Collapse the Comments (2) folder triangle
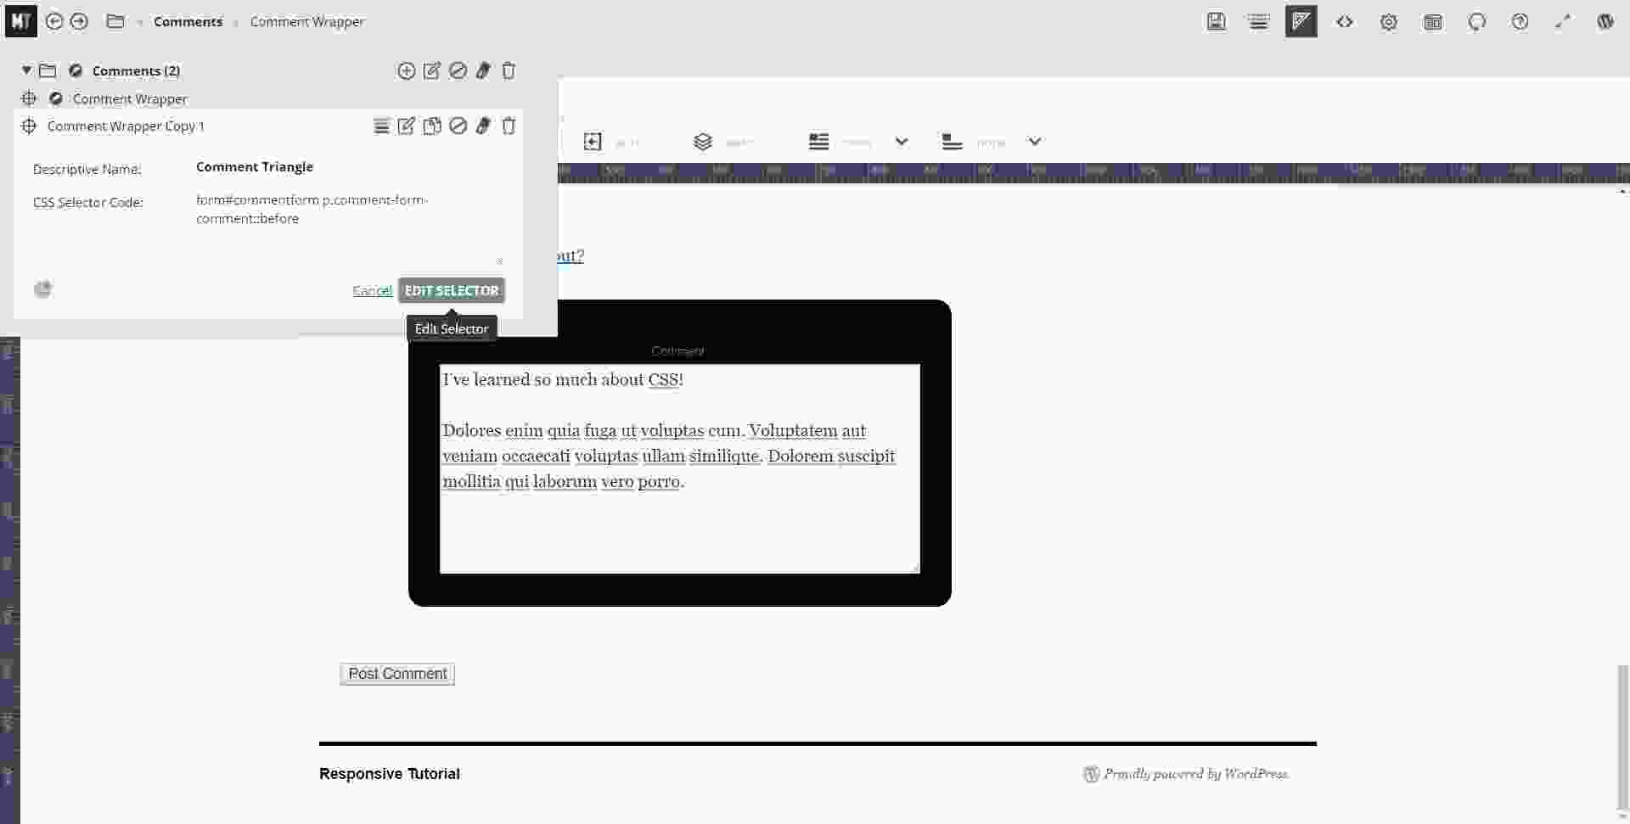The height and width of the screenshot is (824, 1630). [26, 70]
